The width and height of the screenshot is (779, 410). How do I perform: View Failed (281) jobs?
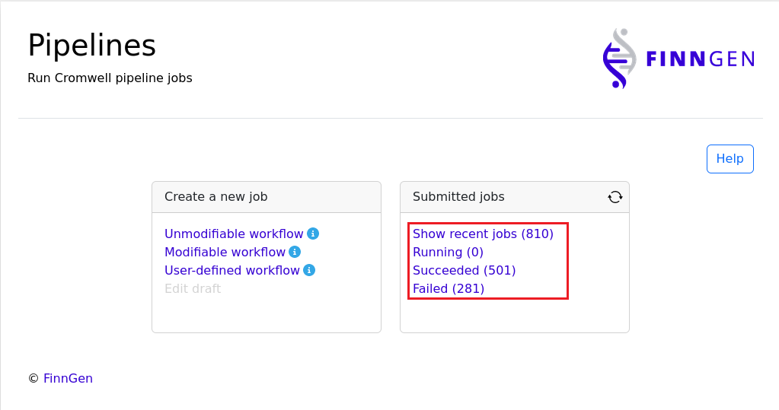pos(449,288)
